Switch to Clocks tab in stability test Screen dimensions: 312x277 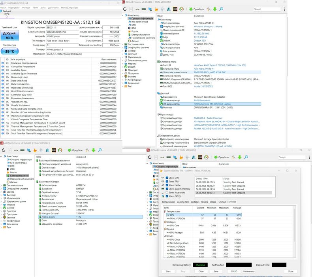coord(213,202)
